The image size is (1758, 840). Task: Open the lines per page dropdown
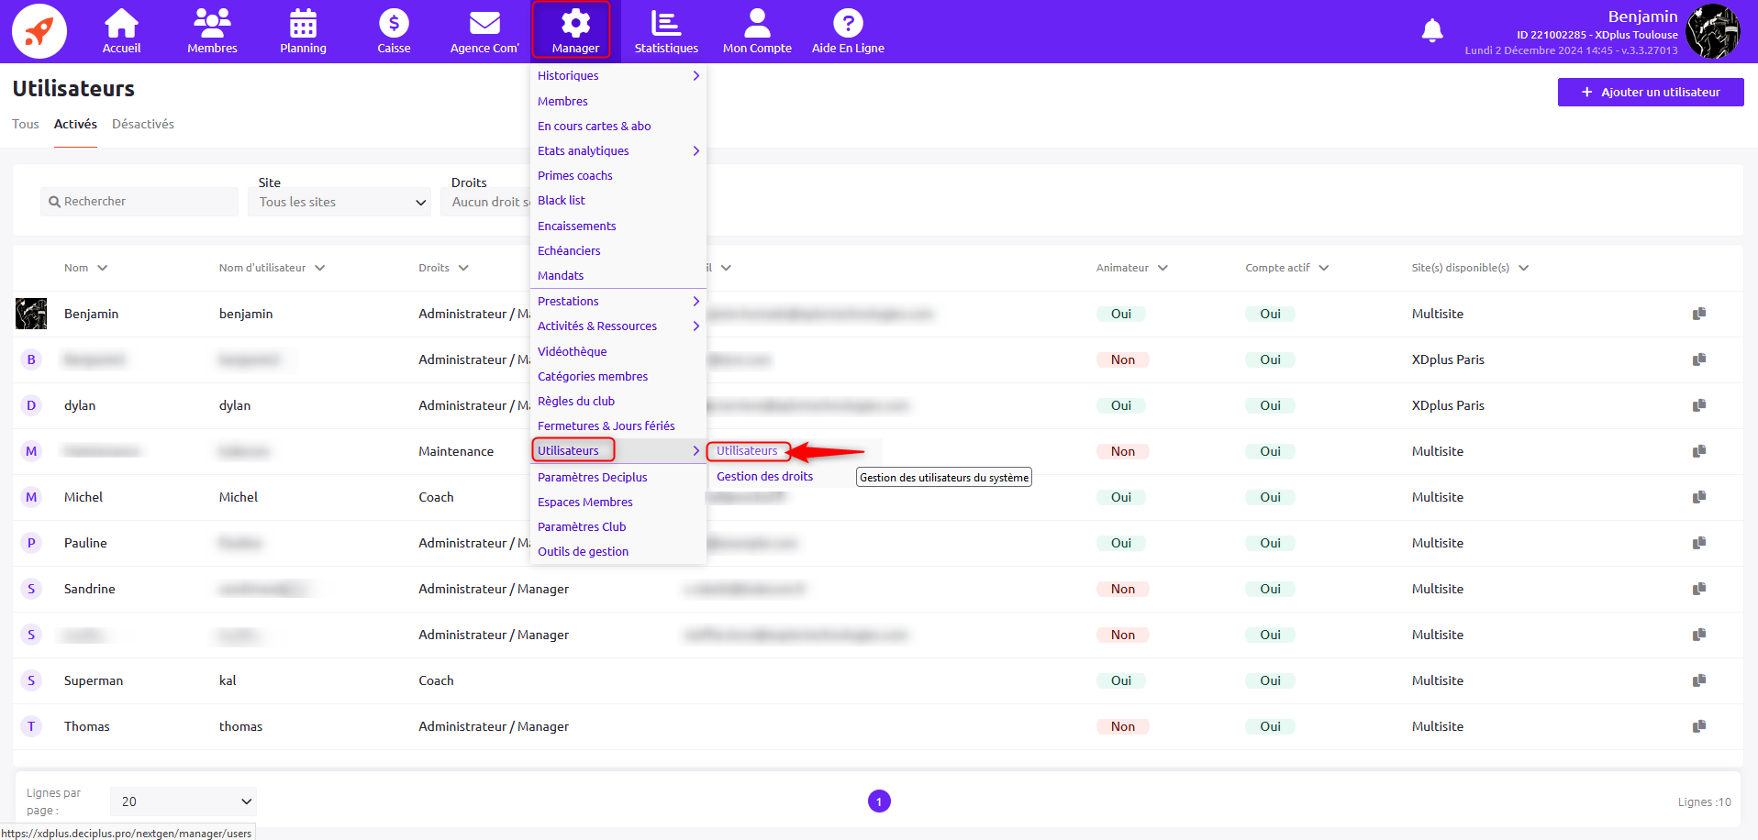click(184, 801)
